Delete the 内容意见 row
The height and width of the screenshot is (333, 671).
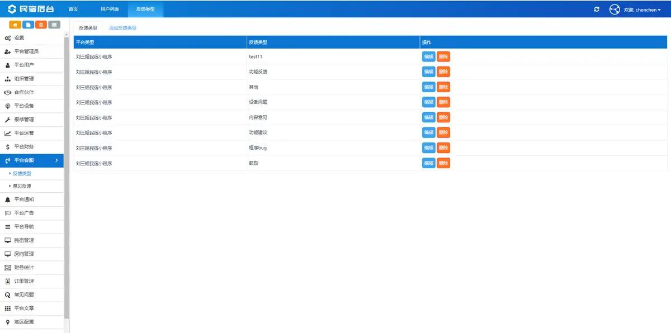point(443,117)
